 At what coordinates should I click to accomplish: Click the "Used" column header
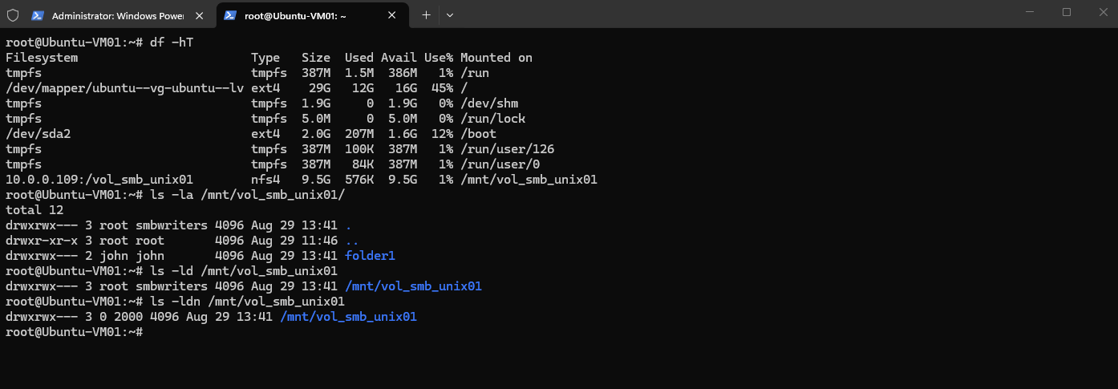[359, 58]
